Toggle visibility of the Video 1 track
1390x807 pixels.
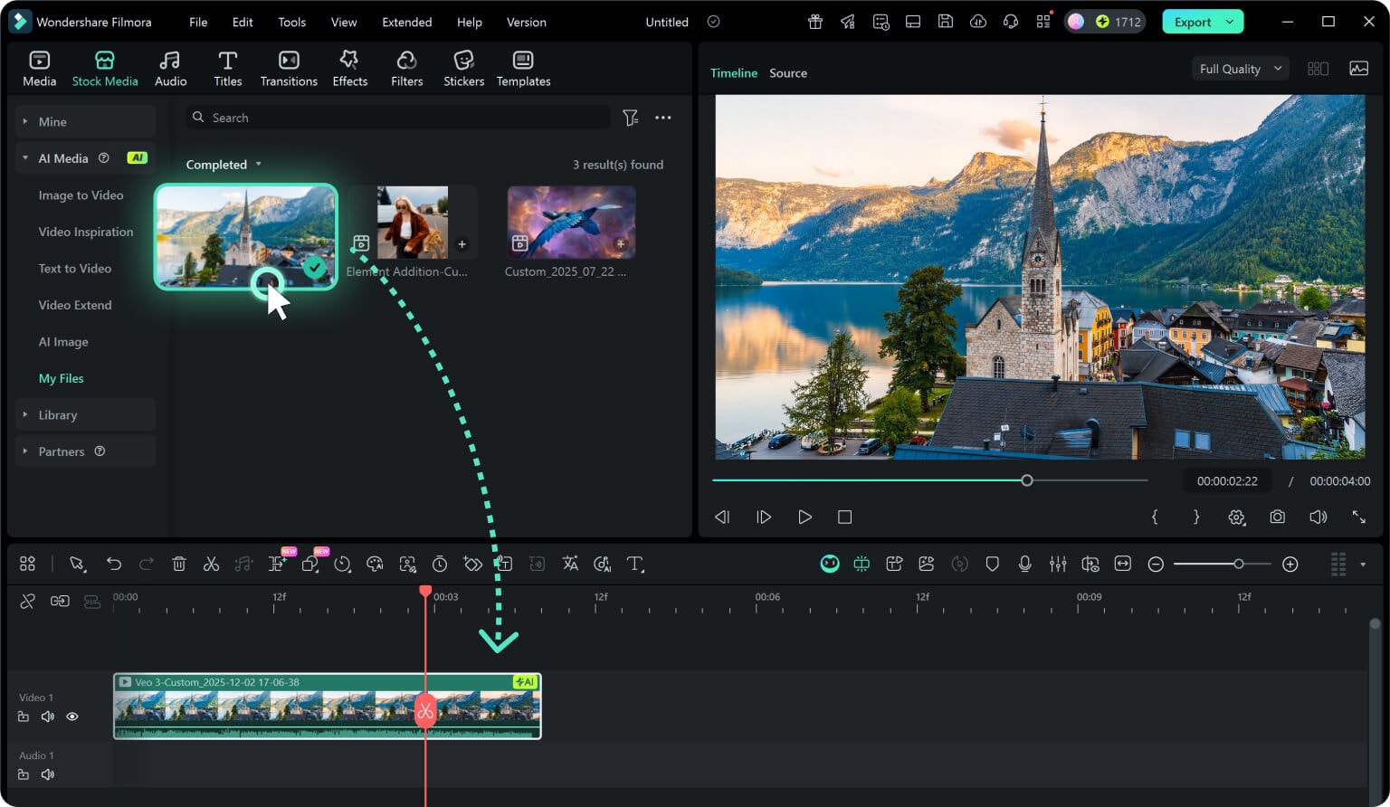point(71,716)
